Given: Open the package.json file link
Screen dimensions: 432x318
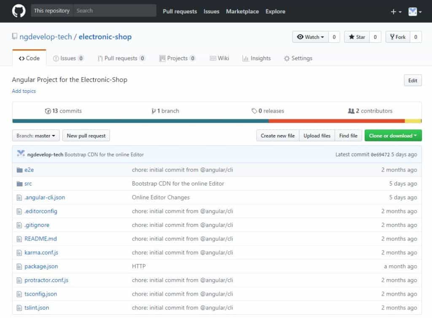Looking at the screenshot, I should pos(41,266).
